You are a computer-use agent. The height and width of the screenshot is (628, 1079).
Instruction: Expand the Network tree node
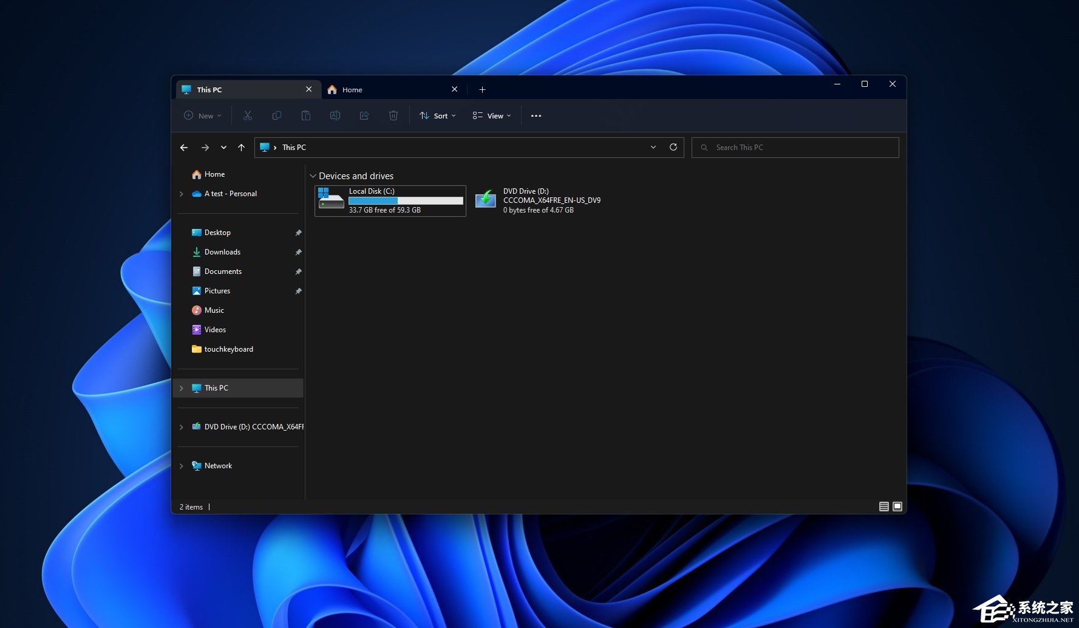tap(182, 466)
